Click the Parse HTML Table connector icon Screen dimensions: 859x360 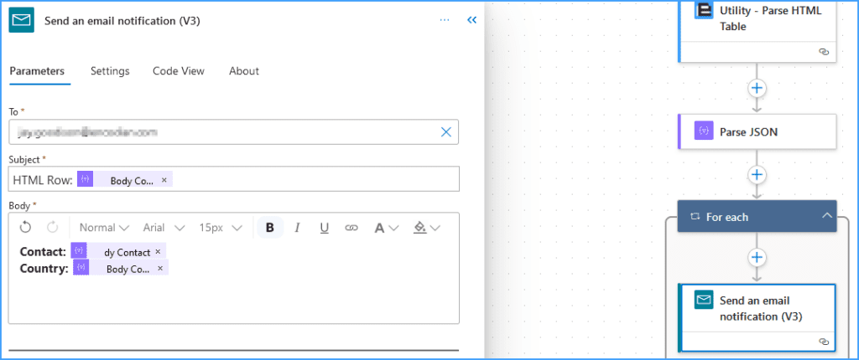(x=704, y=10)
